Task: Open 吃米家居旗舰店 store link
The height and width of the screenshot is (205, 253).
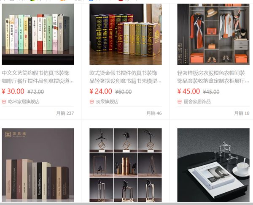Action: coord(24,101)
